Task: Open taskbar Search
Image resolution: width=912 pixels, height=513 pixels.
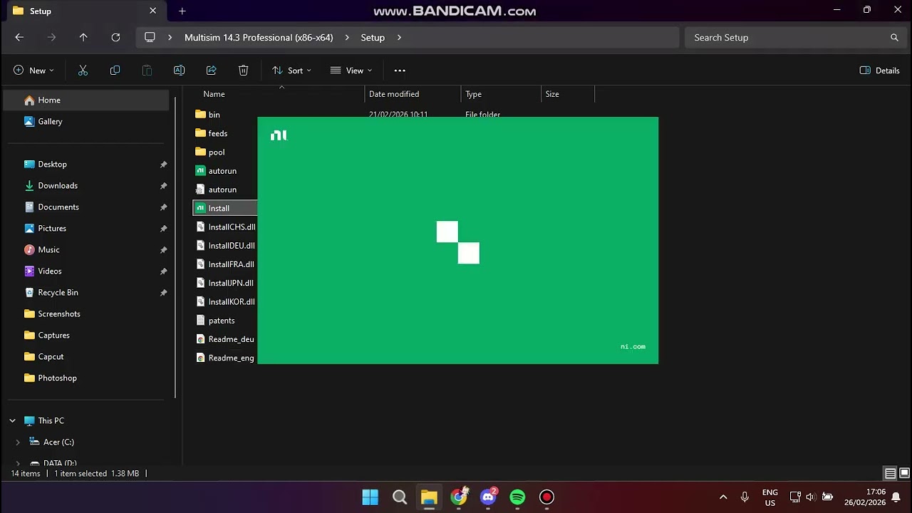Action: 400,497
